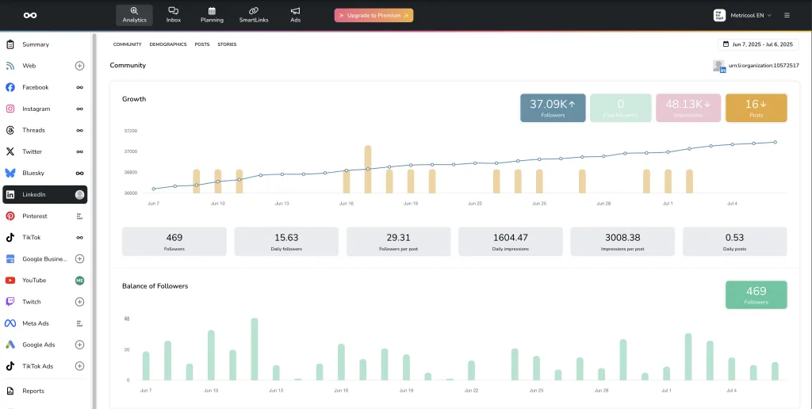
Task: Toggle the Impressions metric on Growth chart
Action: [x=688, y=108]
